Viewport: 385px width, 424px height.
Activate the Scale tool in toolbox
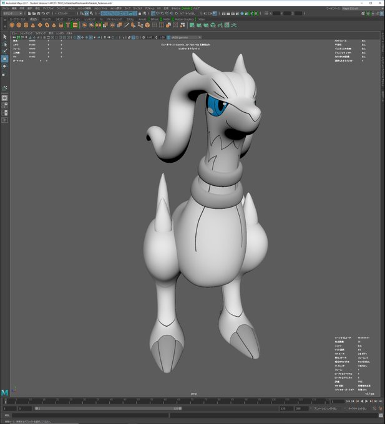coord(4,75)
